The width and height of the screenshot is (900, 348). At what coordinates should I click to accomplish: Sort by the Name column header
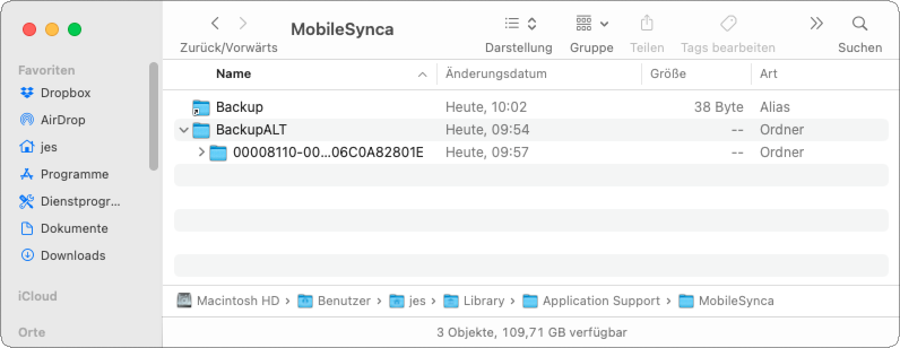tap(233, 74)
